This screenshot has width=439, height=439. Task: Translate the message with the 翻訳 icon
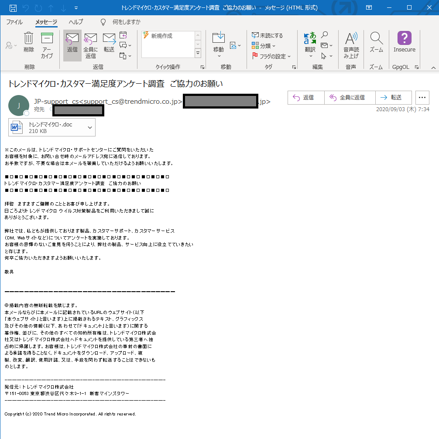click(x=310, y=42)
